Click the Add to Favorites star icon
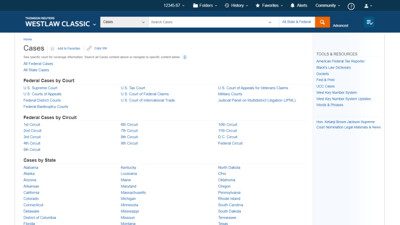 tap(52, 48)
